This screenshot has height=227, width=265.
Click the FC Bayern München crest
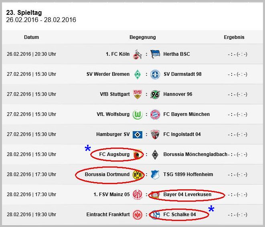click(x=155, y=114)
